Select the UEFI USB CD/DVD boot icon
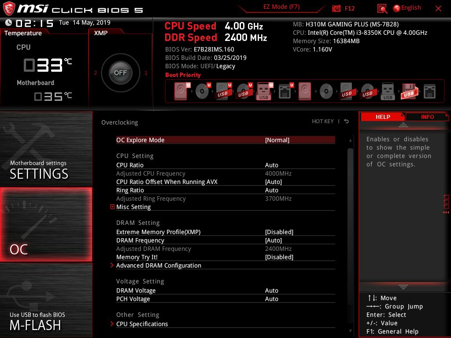 tap(244, 91)
